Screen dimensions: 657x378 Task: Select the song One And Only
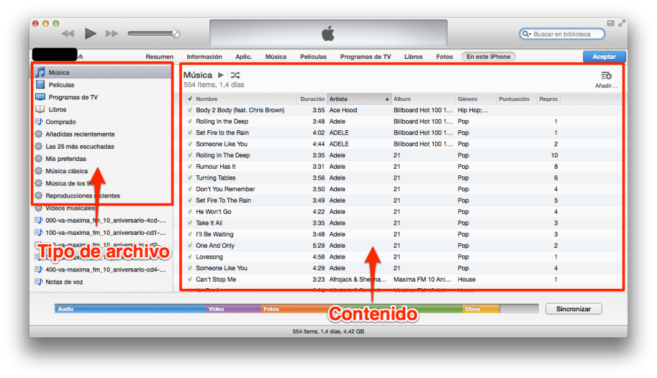(x=215, y=246)
